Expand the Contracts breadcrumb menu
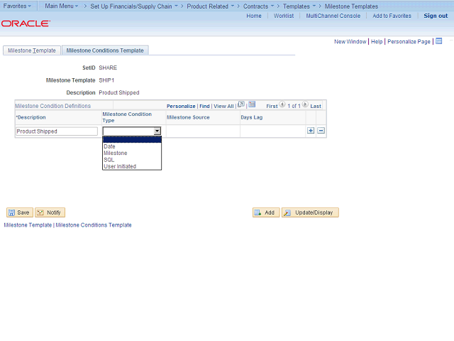This screenshot has height=341, width=454. 258,6
